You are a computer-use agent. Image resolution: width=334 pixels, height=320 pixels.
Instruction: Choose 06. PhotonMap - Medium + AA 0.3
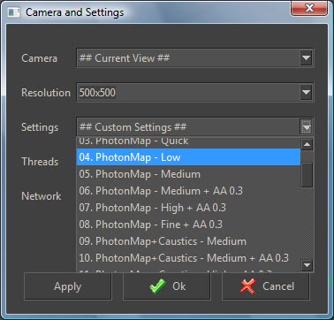188,191
